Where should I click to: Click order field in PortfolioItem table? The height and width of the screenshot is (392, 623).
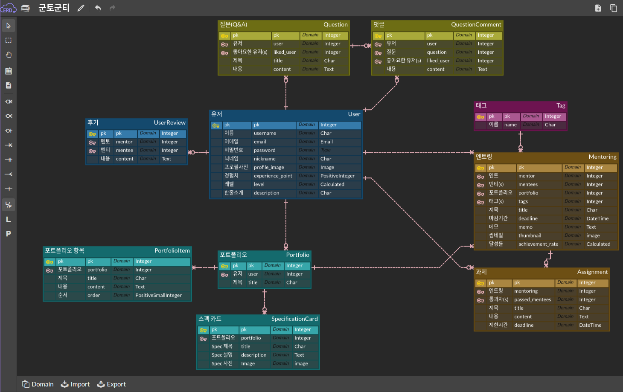click(94, 296)
